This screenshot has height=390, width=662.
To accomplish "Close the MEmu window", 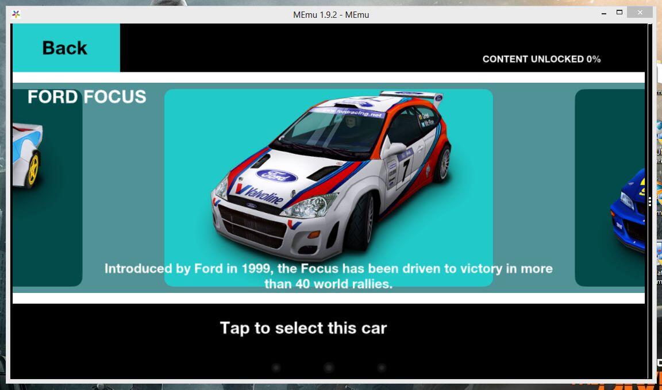I will click(x=640, y=13).
